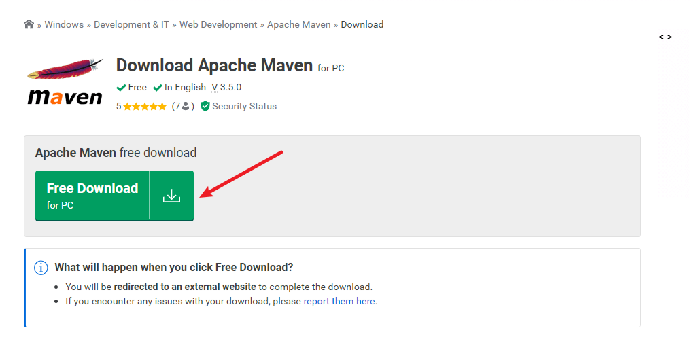Click the five-star rating

(x=145, y=107)
